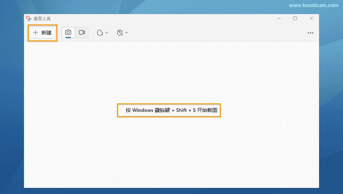This screenshot has height=194, width=343.
Task: Switch to camera screenshot mode
Action: click(x=69, y=32)
